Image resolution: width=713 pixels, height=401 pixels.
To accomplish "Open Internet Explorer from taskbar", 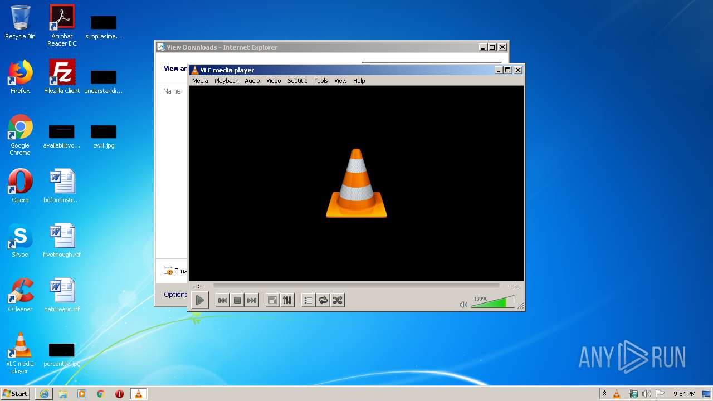I will 44,394.
